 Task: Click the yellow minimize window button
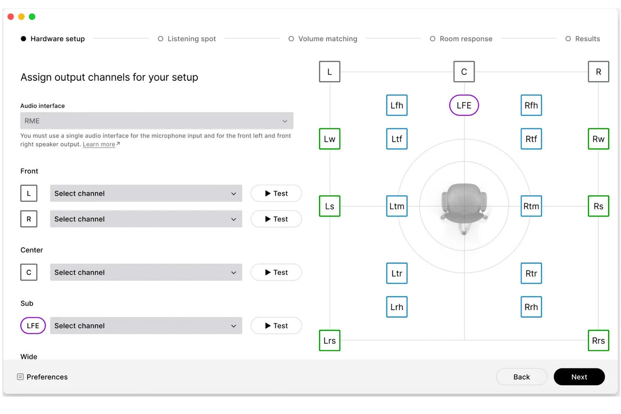21,17
